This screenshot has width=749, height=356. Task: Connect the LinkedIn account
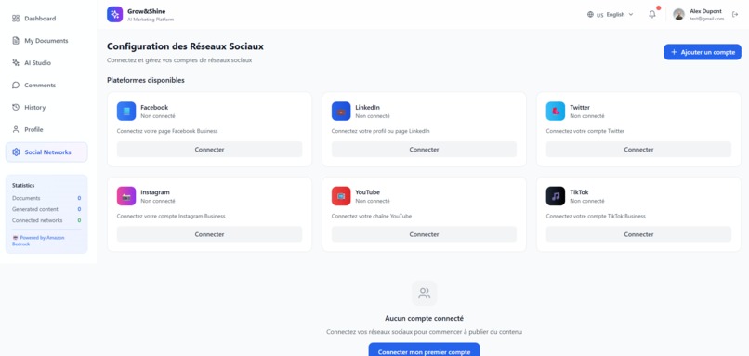tap(424, 149)
